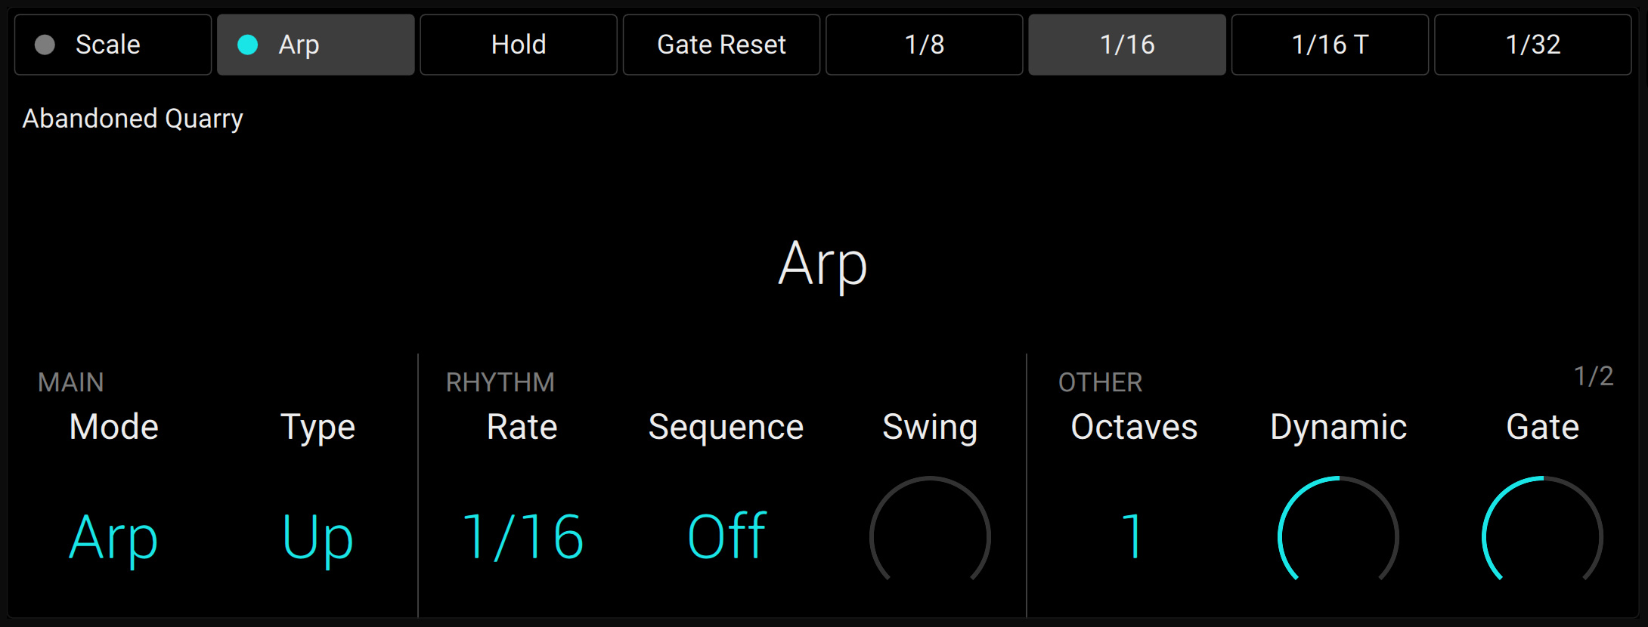Select the 1/16 rate preset
Screen dimensions: 1648x627
coord(1126,45)
